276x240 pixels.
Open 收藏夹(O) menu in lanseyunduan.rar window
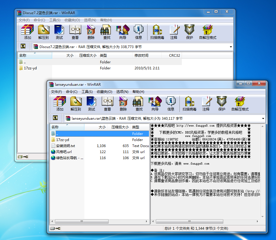click(105, 92)
